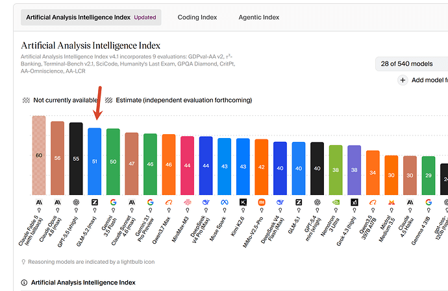Click the blue GLM-5.2 bar showing 51
Screen dimensions: 448x291
tap(95, 161)
